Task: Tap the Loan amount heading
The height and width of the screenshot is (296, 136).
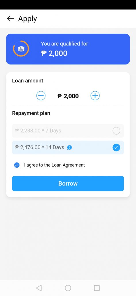Action: pos(28,81)
